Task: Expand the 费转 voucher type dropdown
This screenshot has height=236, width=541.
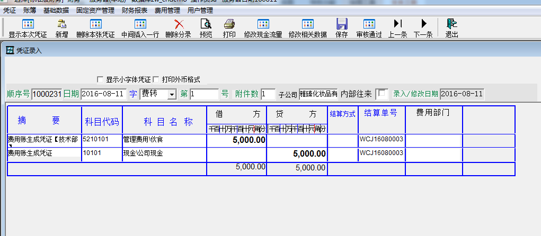Action: (171, 94)
